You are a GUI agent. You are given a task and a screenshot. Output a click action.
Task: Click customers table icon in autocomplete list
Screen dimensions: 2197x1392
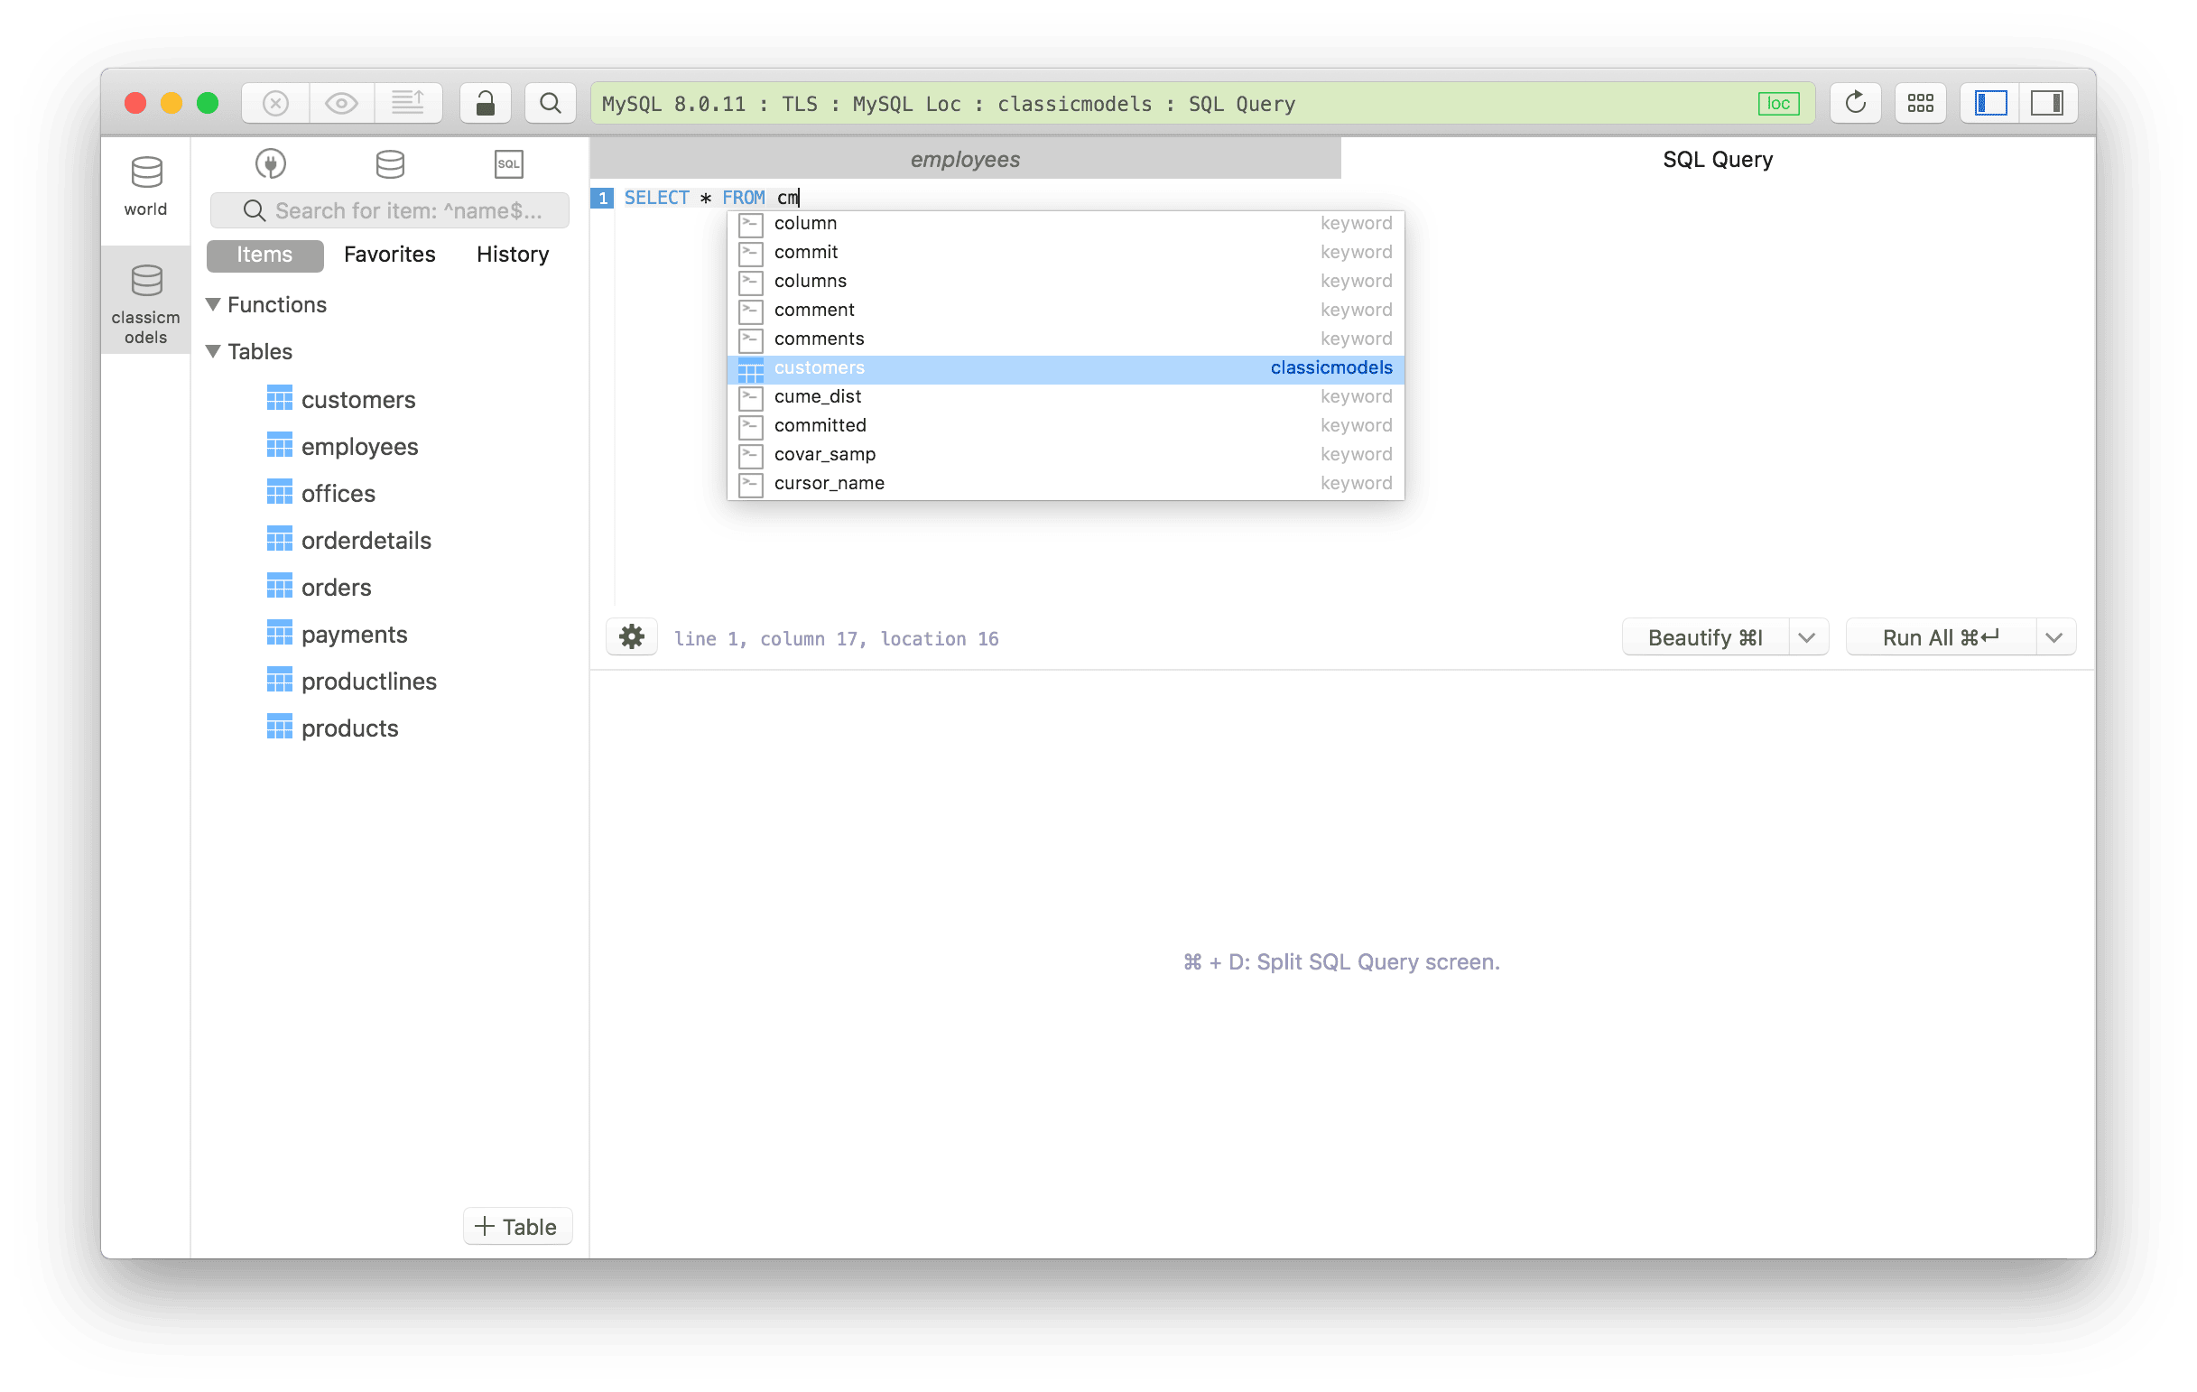[751, 369]
